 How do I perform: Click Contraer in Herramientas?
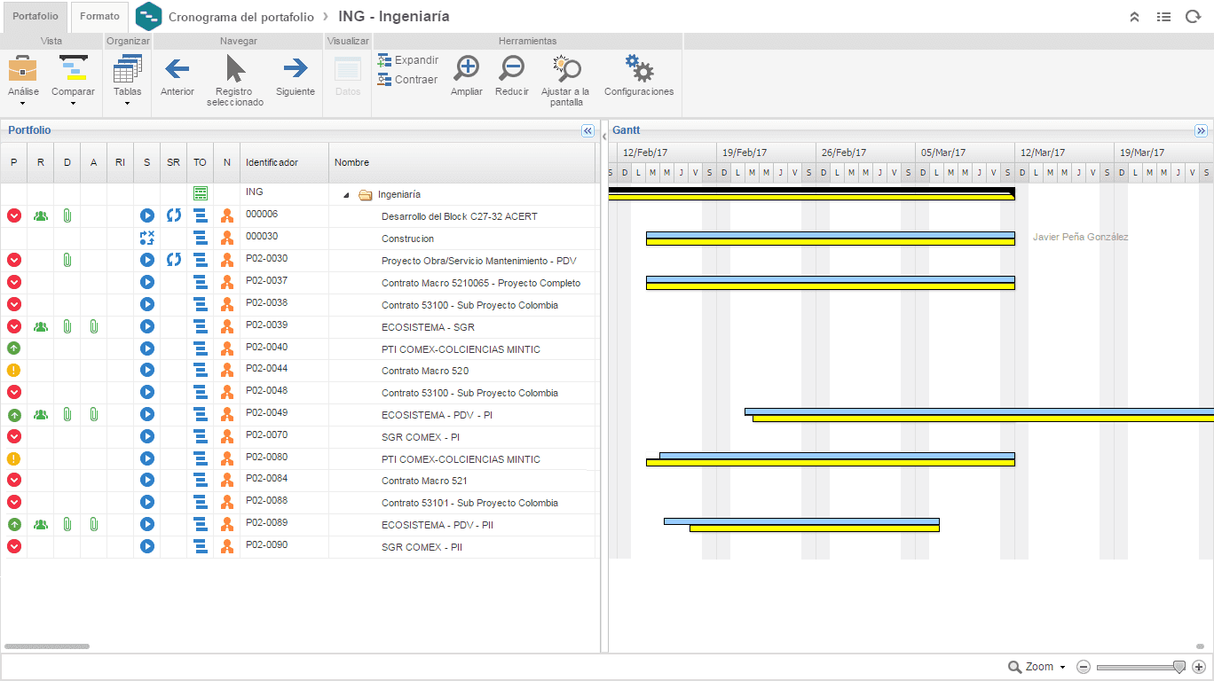pos(408,80)
